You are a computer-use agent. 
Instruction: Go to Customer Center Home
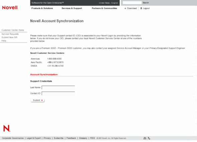pyautogui.click(x=13, y=30)
